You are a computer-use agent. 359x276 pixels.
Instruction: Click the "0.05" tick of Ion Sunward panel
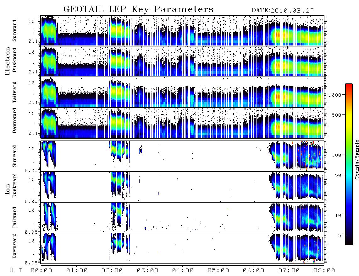[31, 170]
